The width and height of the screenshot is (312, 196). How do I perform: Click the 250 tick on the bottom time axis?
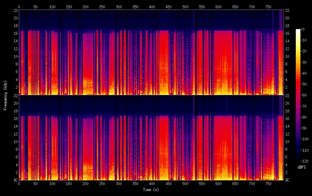pos(102,183)
